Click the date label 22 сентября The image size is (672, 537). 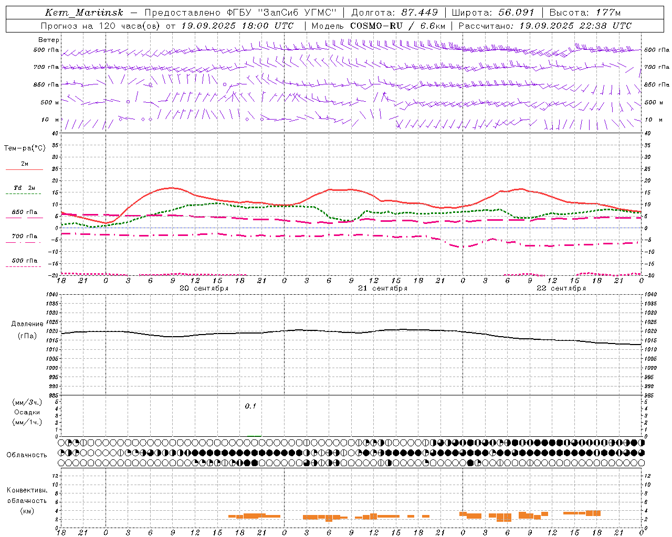tap(561, 288)
